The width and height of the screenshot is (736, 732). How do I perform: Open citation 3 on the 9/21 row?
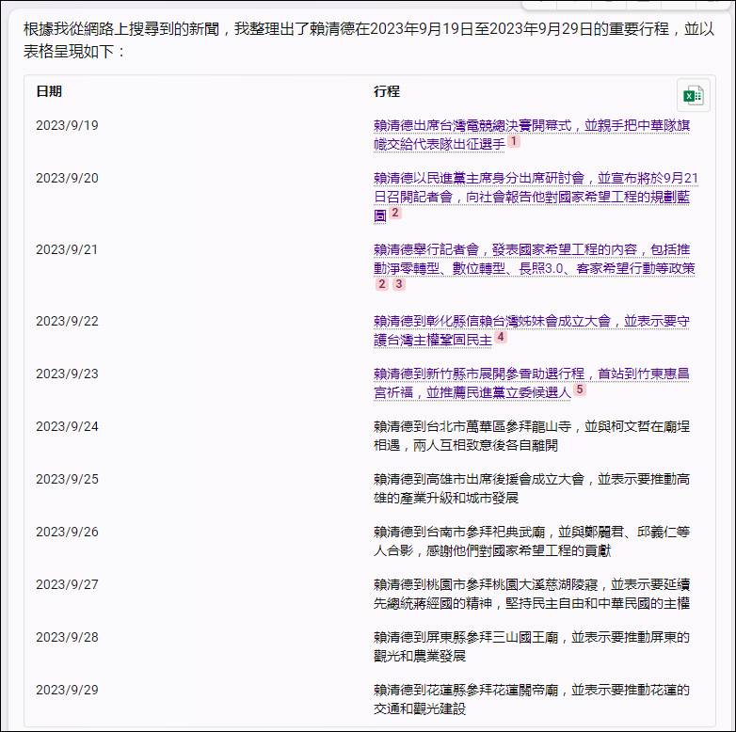[399, 284]
